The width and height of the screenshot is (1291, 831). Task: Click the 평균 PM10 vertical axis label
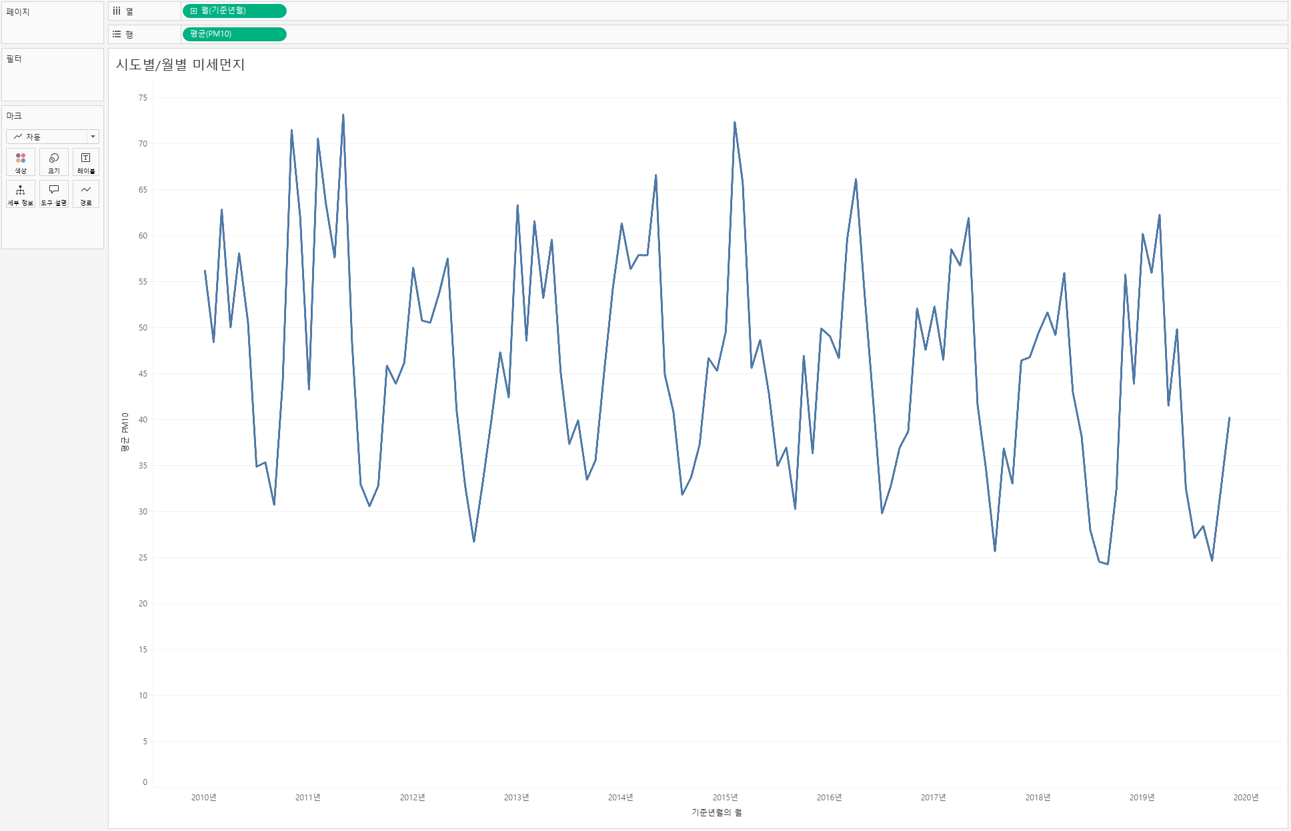click(x=125, y=432)
